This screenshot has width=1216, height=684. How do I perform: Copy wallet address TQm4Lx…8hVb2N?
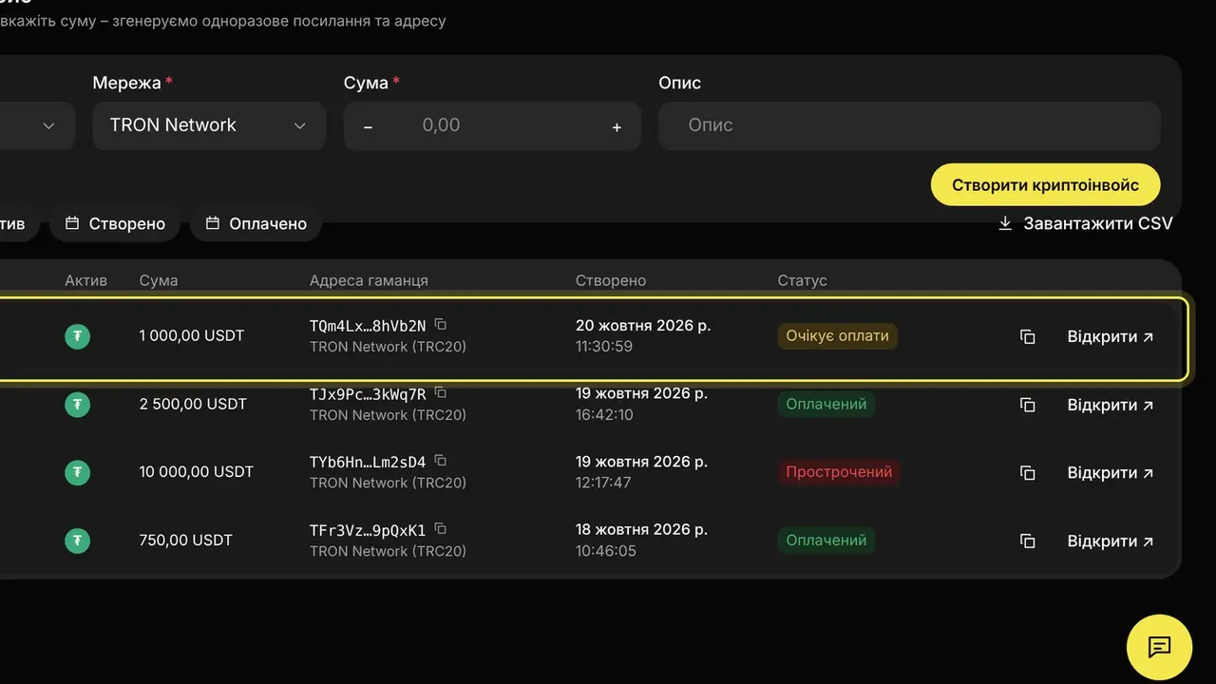pyautogui.click(x=441, y=325)
